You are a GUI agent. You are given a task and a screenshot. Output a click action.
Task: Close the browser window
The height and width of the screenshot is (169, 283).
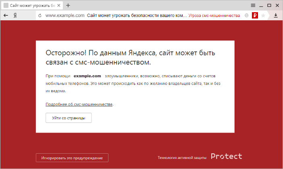[x=277, y=5]
